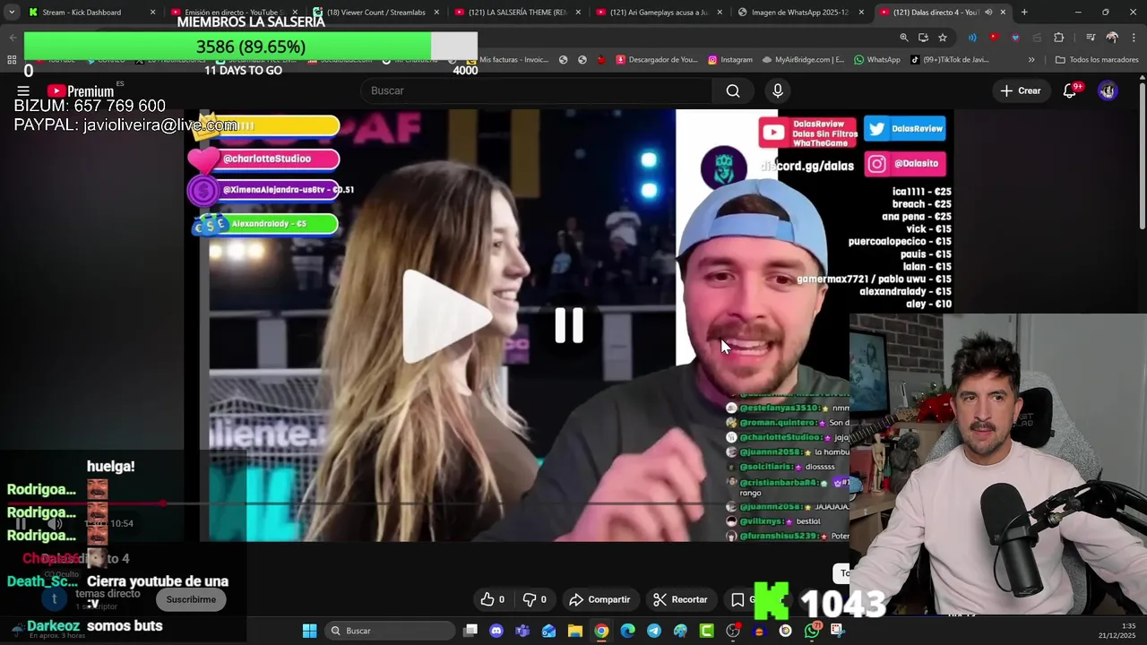This screenshot has width=1147, height=645.
Task: Open File Explorer from the taskbar
Action: [x=575, y=631]
